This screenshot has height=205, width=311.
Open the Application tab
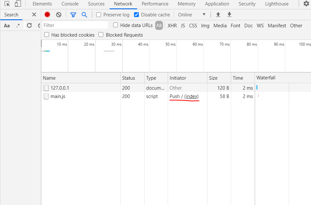point(217,4)
